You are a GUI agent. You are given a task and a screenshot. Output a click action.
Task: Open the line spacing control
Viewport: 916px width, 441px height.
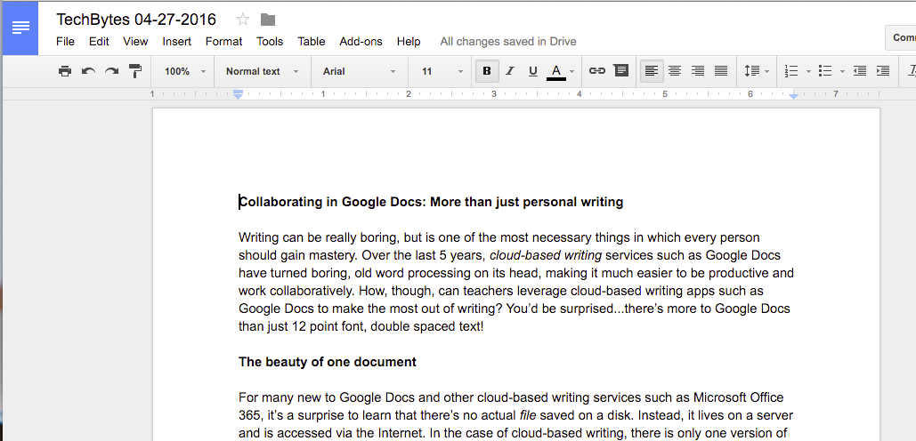[757, 71]
